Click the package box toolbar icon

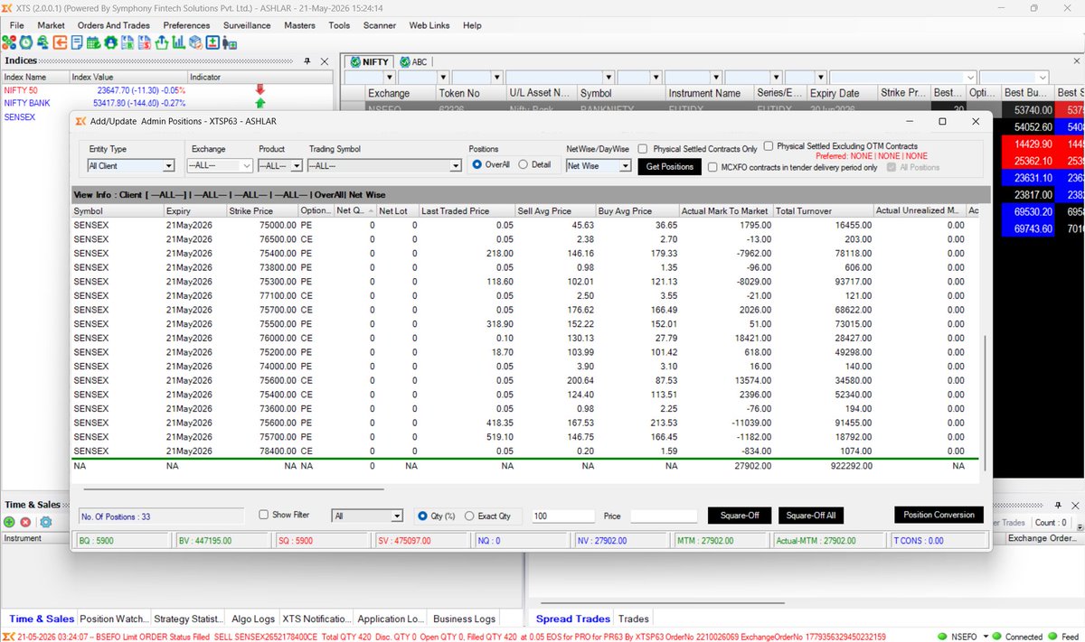click(195, 42)
